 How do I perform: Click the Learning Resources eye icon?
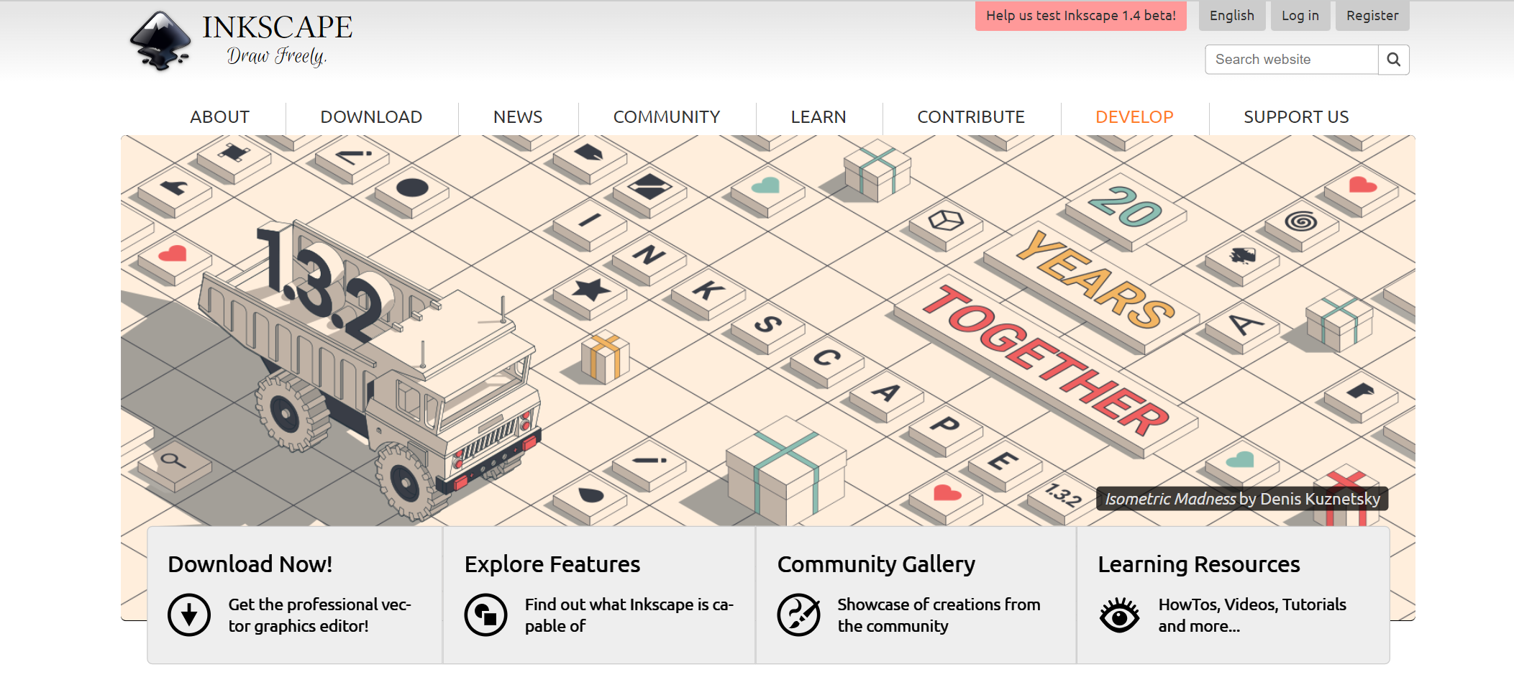pyautogui.click(x=1119, y=615)
